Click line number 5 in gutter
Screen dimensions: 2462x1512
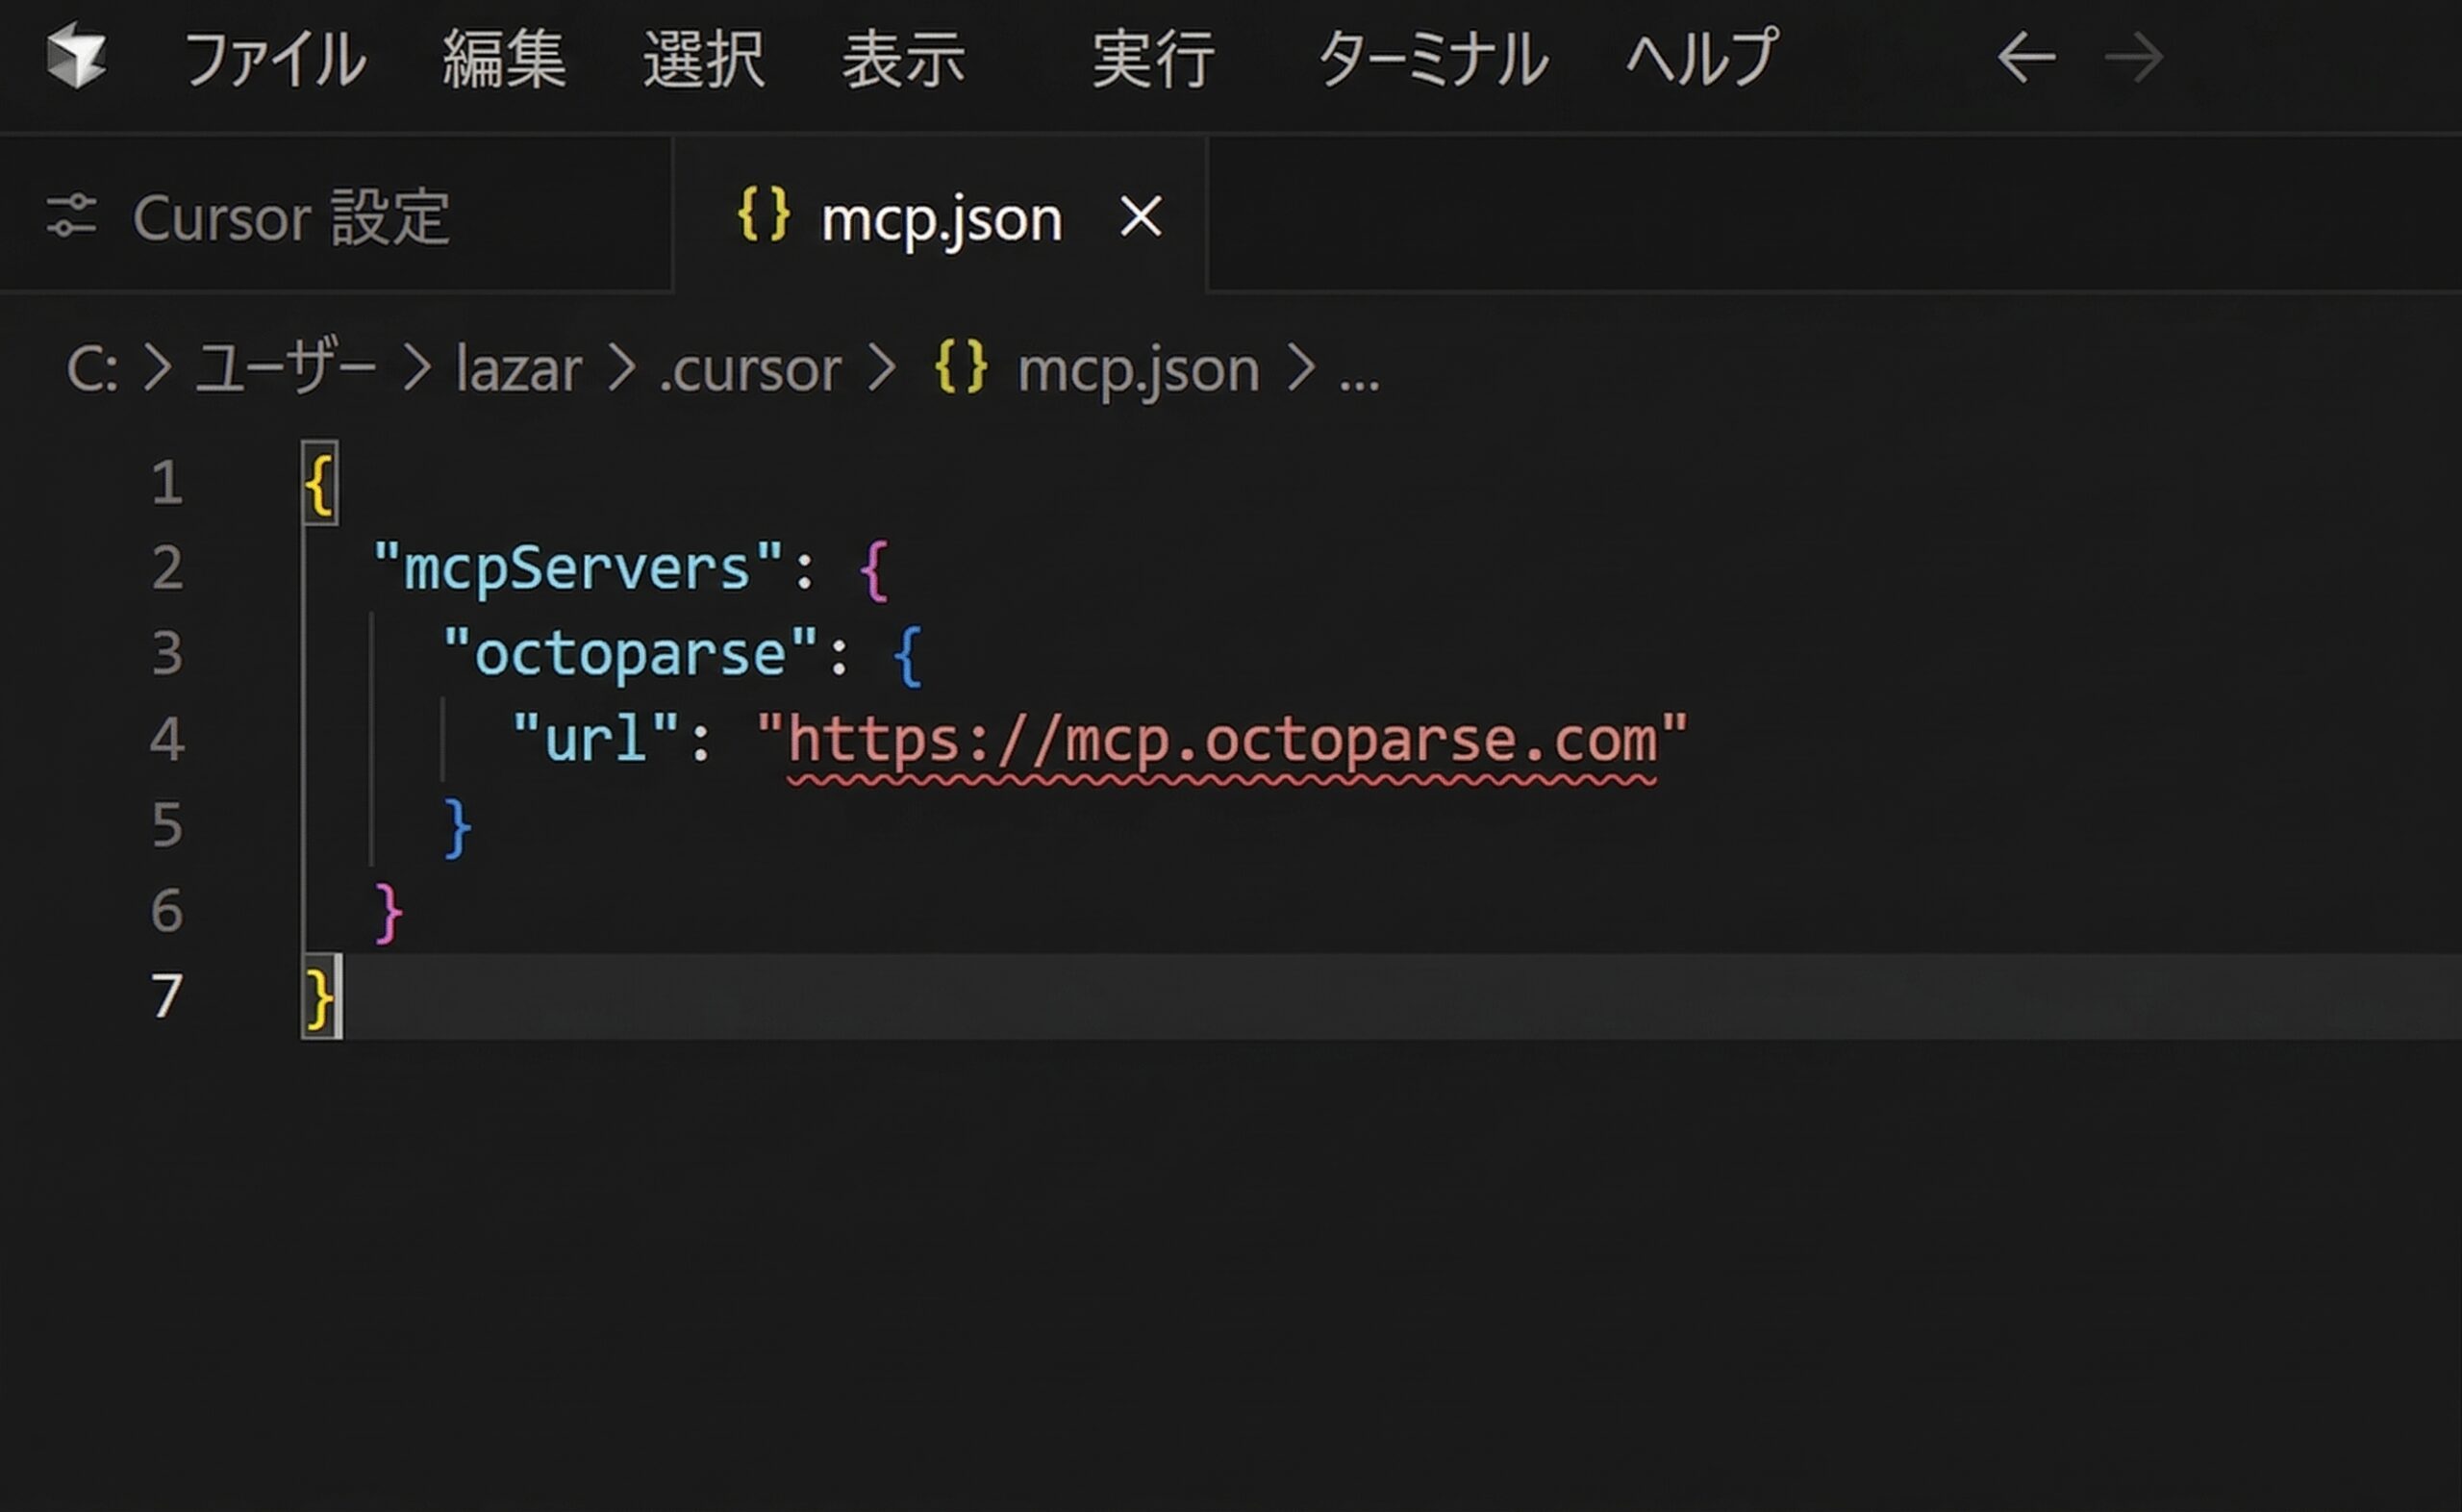(x=167, y=825)
